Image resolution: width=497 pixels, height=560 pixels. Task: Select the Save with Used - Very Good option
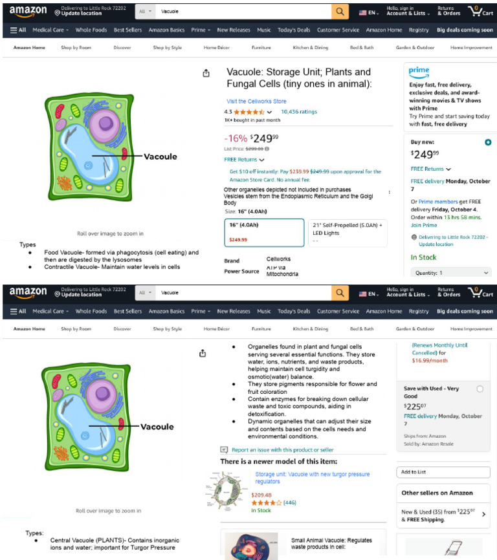pos(480,389)
